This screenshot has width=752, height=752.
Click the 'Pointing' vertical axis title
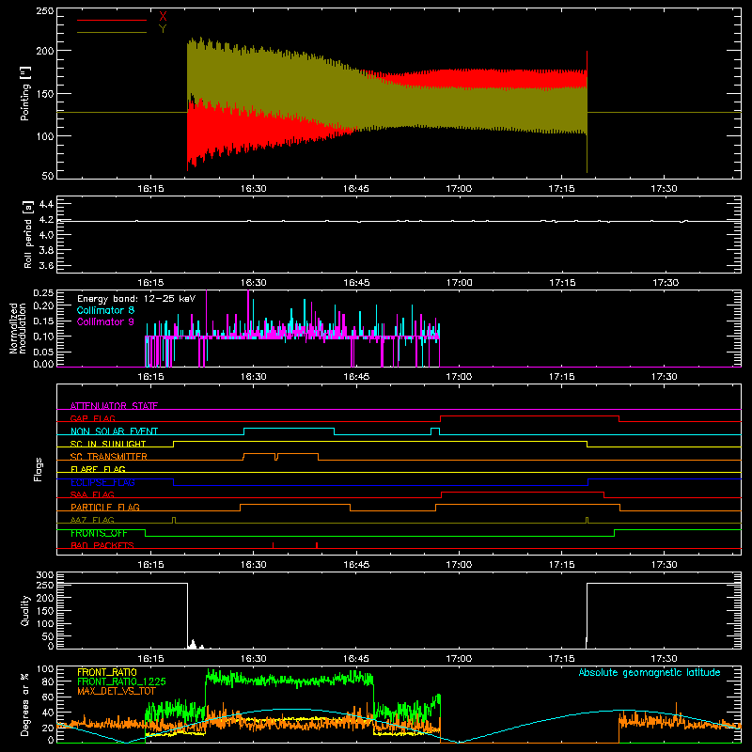pos(25,93)
